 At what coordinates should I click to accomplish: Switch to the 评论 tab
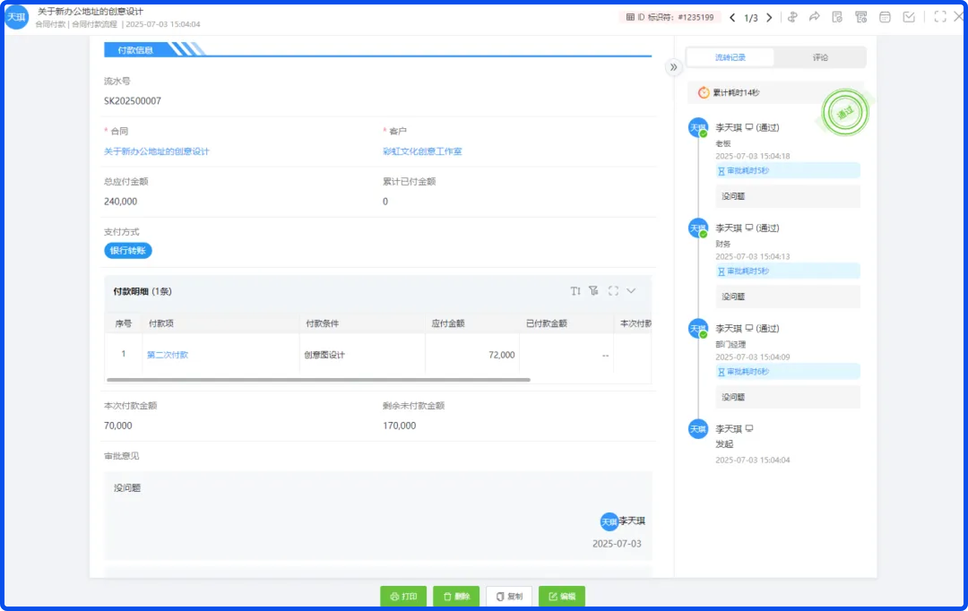[x=820, y=57]
